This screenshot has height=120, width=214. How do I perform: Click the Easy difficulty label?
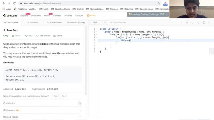click(x=6, y=36)
